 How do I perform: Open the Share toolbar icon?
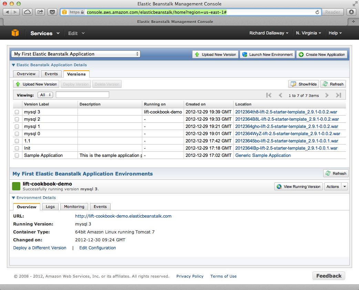tap(40, 12)
